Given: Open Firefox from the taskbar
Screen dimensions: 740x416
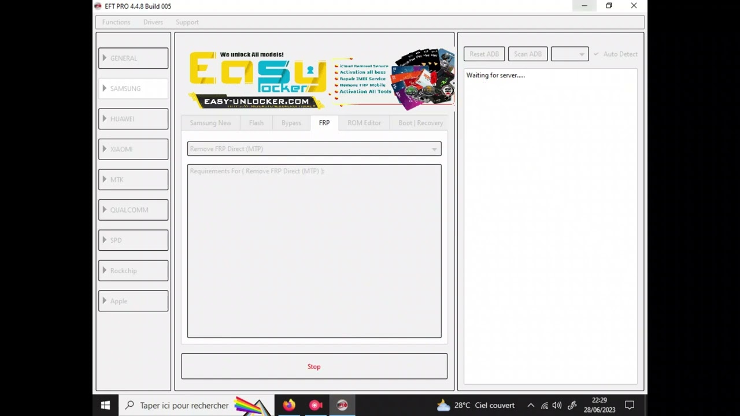Looking at the screenshot, I should point(289,405).
